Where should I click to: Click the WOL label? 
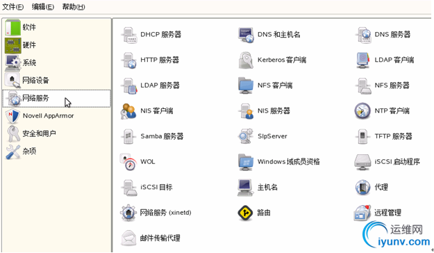pos(148,162)
